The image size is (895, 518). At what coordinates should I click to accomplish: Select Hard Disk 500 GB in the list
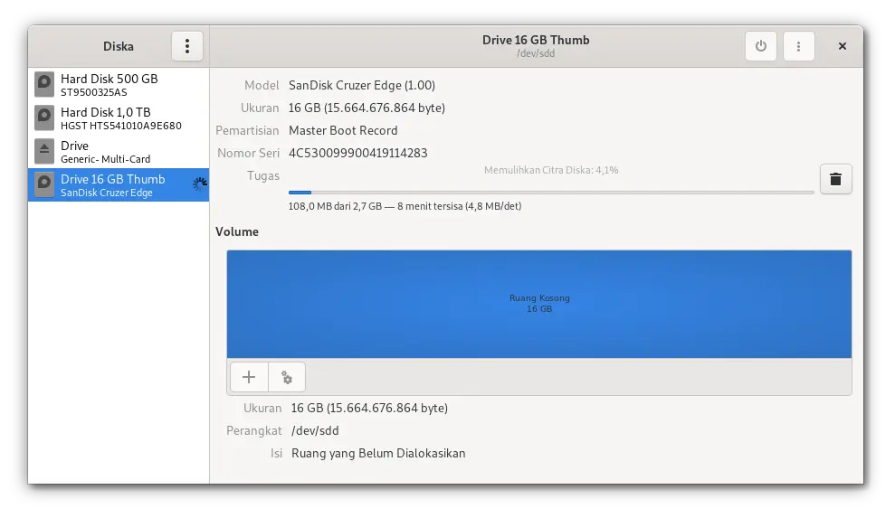click(x=119, y=84)
